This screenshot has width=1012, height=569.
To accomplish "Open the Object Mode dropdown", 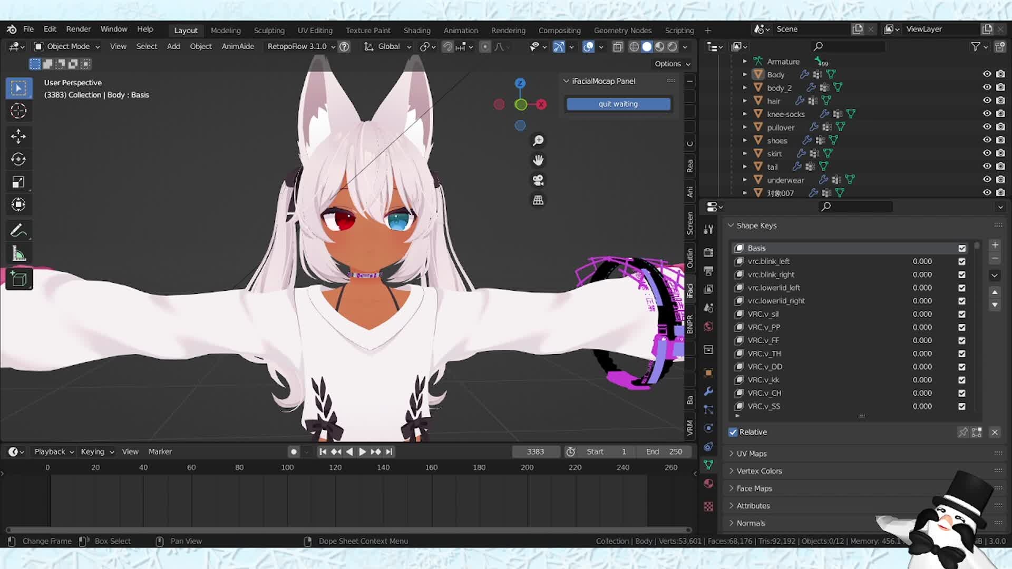I will [x=66, y=46].
